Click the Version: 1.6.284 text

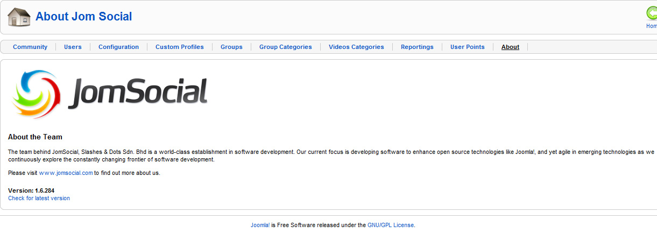click(31, 190)
